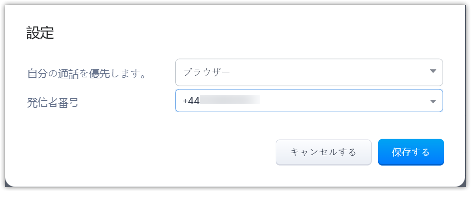The height and width of the screenshot is (207, 471).
Task: Click the +44 prefix in the caller number field
Action: [x=191, y=101]
